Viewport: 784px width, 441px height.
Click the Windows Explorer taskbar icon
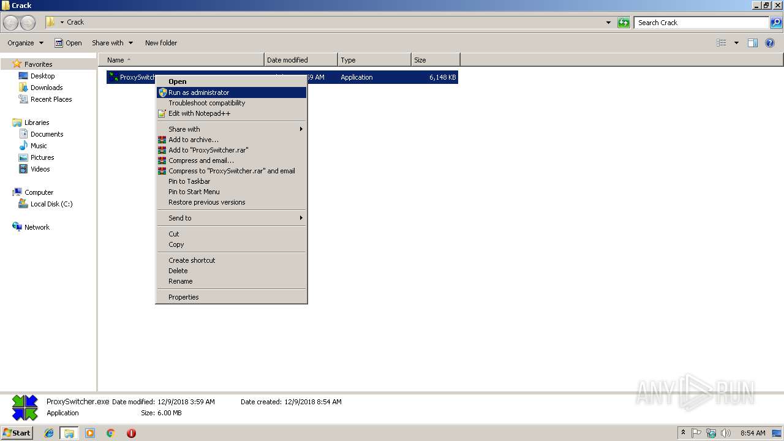[69, 433]
